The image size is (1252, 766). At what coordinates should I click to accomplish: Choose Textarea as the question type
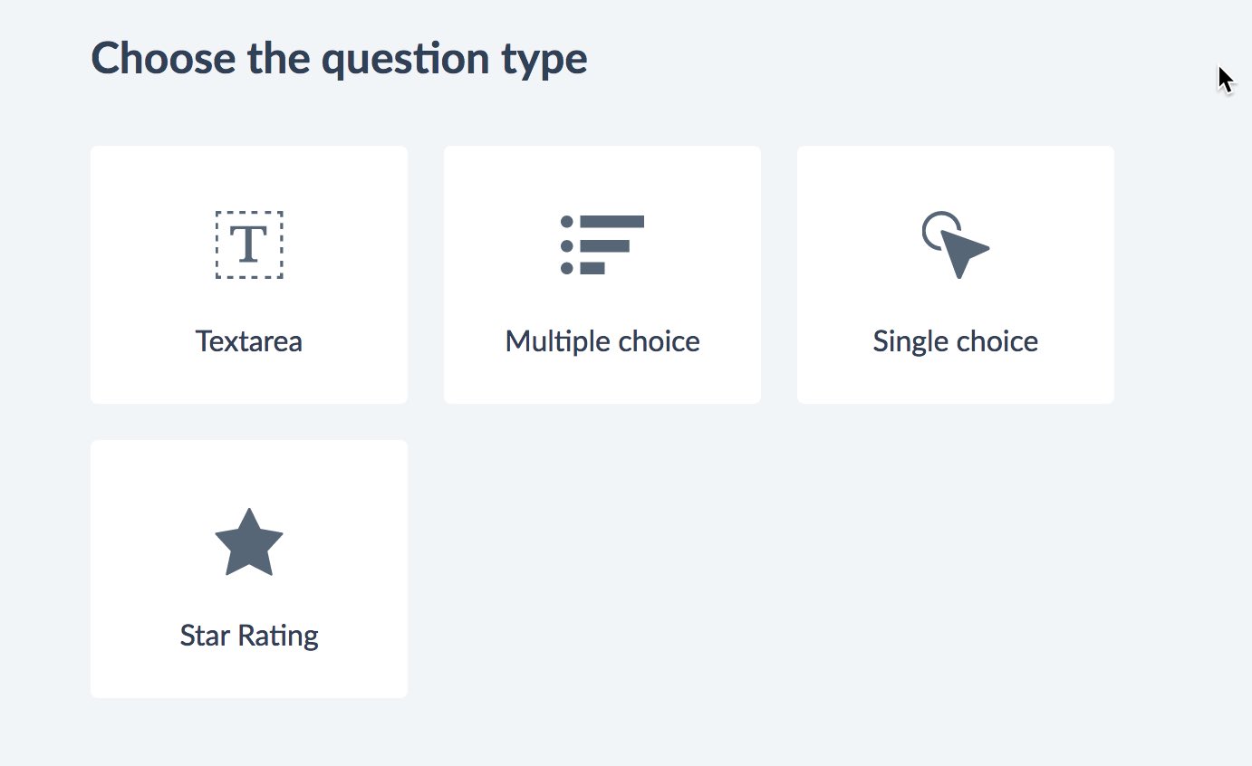[249, 275]
